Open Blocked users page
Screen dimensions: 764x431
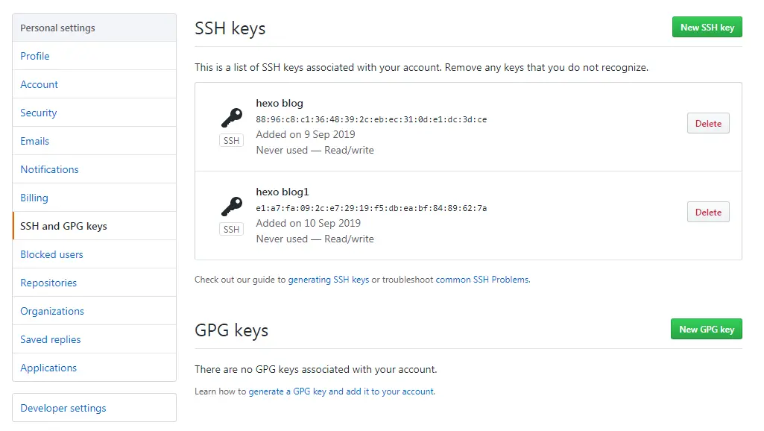51,254
